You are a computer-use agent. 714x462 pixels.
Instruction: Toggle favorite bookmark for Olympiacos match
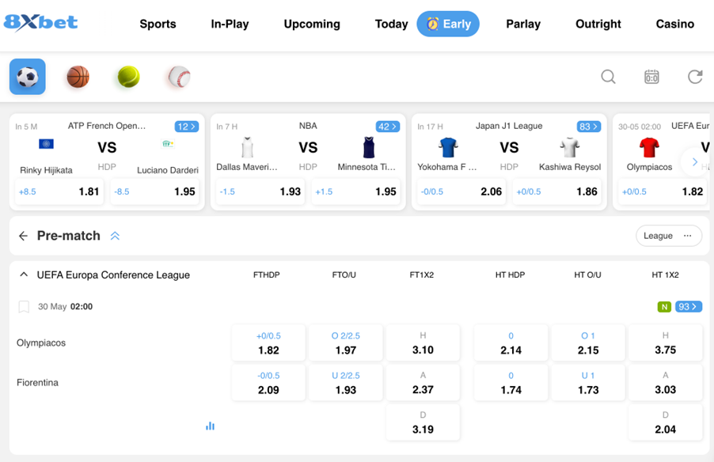(24, 307)
